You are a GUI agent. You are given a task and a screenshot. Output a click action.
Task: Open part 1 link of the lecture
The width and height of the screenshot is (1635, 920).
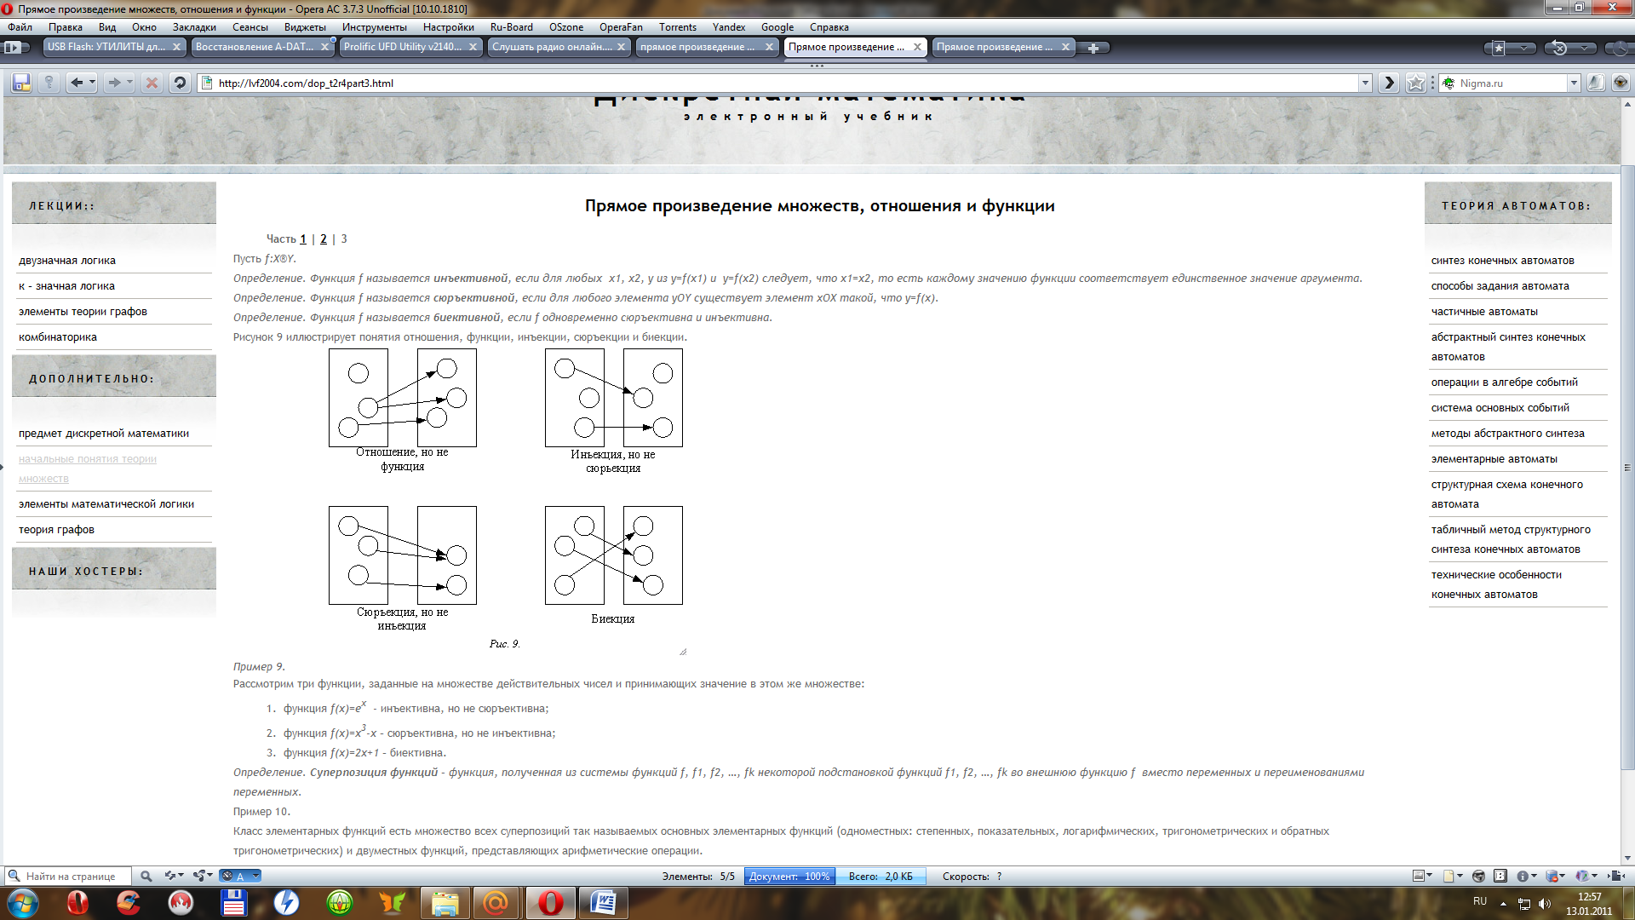(x=303, y=239)
